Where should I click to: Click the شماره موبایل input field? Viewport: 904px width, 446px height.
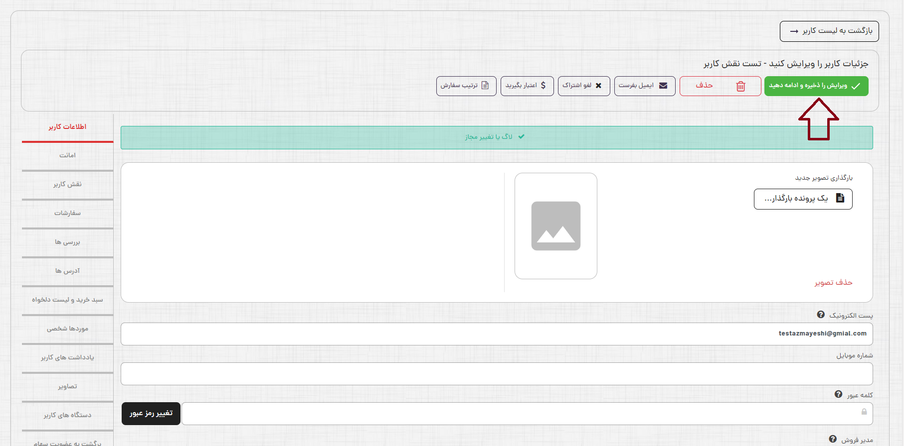click(x=496, y=374)
